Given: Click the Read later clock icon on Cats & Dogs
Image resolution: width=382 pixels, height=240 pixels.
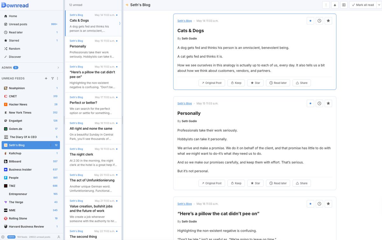Looking at the screenshot, I should tap(319, 21).
